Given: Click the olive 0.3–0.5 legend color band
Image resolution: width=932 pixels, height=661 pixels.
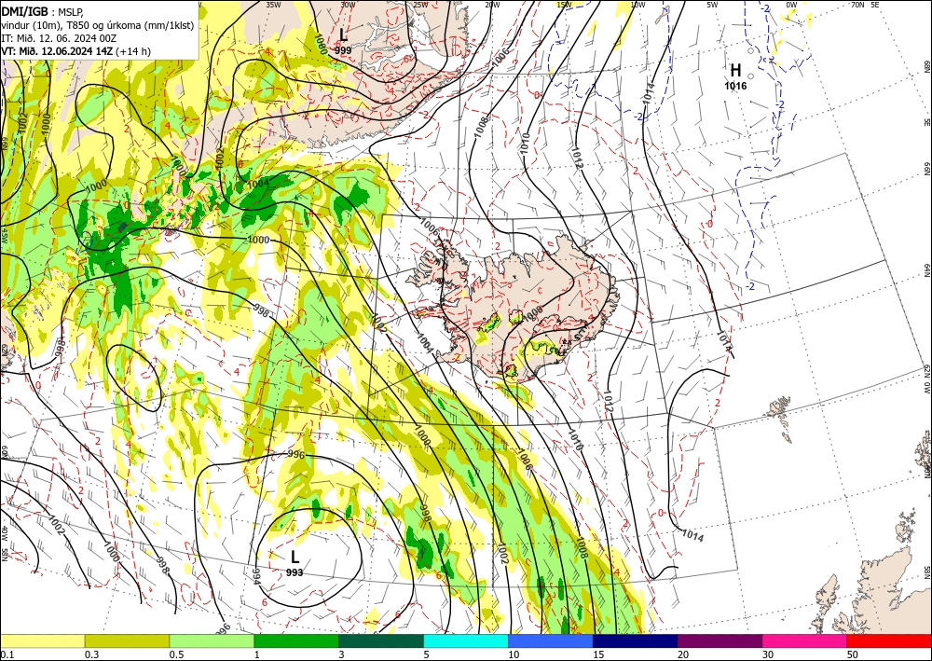Looking at the screenshot, I should click(127, 640).
